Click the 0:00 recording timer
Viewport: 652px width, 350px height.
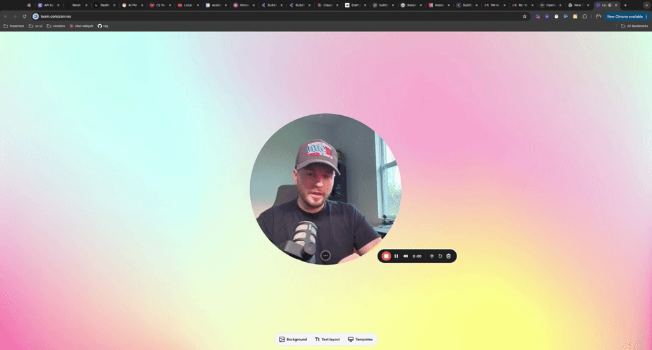click(x=417, y=256)
